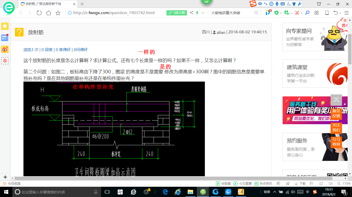Click the QQ咨询 orange button
The image size is (352, 197).
point(336,142)
